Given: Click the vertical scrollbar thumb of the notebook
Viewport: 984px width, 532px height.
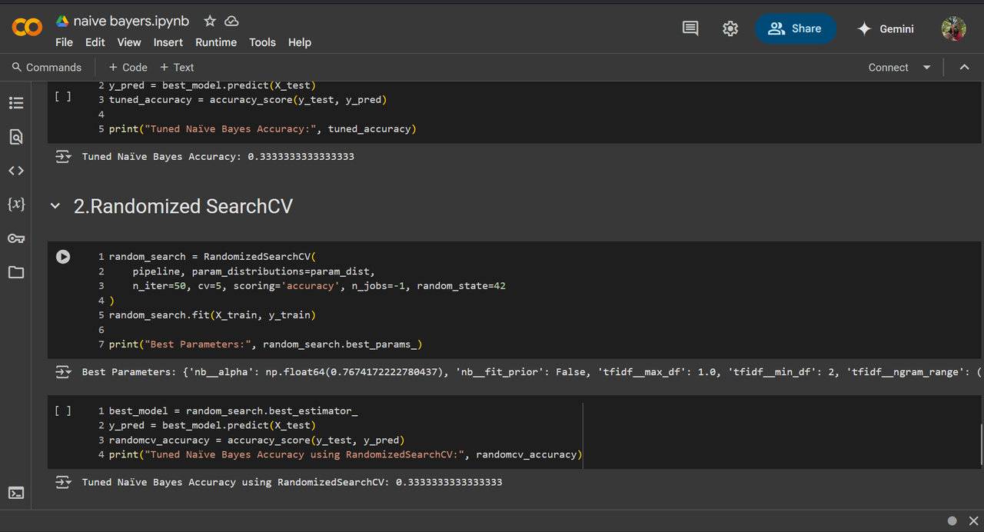Looking at the screenshot, I should 982,444.
